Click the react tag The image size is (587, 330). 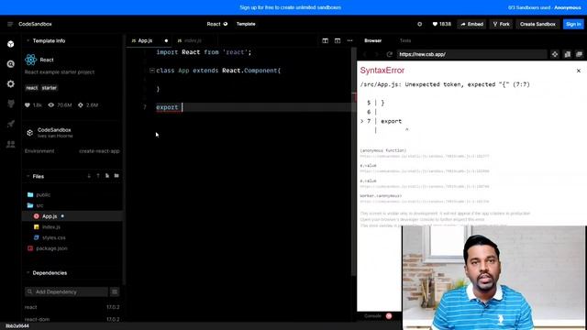click(x=32, y=88)
